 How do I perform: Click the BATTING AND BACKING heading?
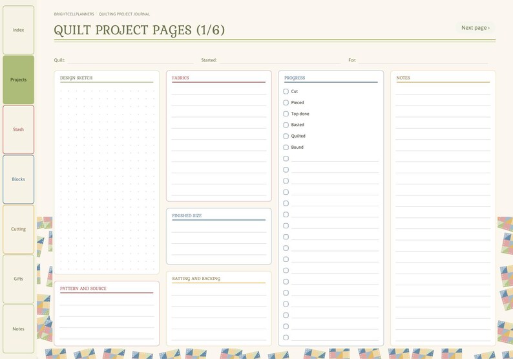196,278
